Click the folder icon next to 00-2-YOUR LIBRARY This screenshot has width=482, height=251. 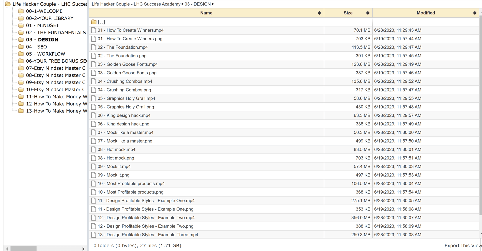tap(21, 18)
